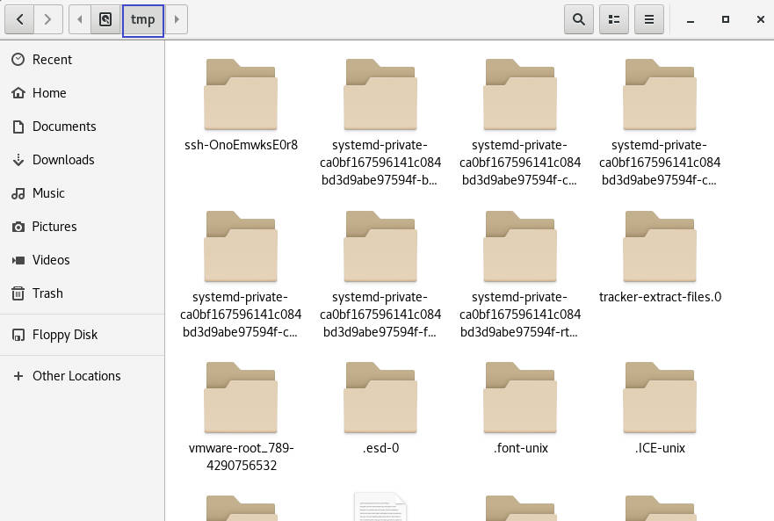Switch to list view with the view toggle icon

[x=614, y=19]
